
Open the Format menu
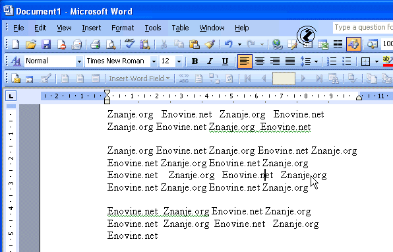click(123, 28)
